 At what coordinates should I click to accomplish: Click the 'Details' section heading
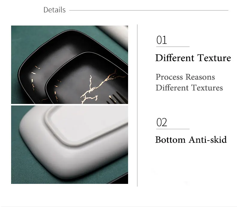click(x=54, y=10)
